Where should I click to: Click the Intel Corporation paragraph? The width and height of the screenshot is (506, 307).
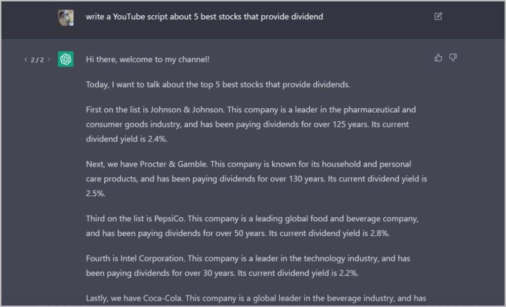click(248, 265)
